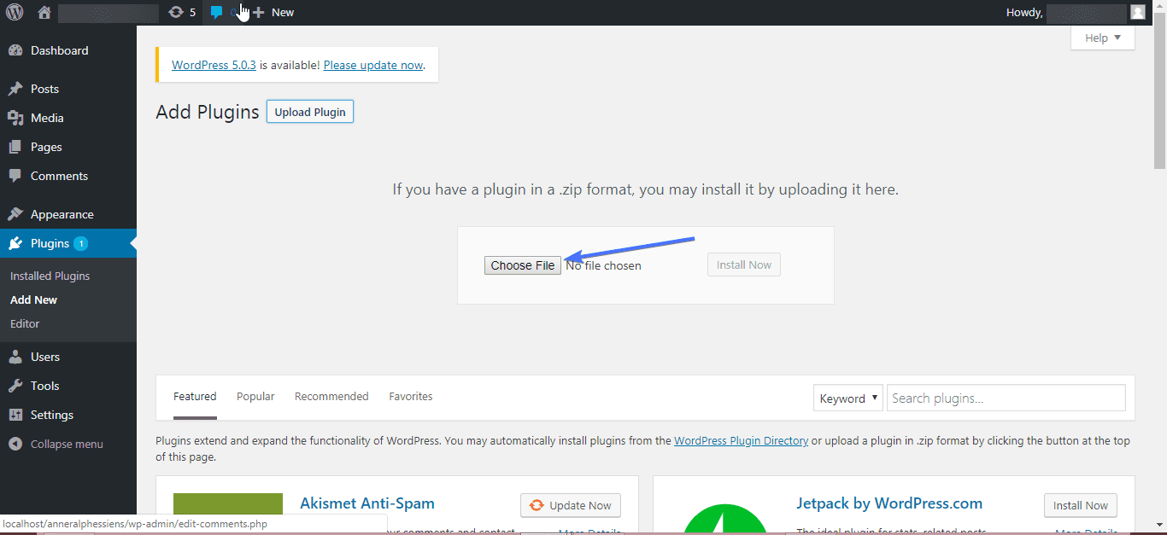Open the Users menu item

(45, 357)
